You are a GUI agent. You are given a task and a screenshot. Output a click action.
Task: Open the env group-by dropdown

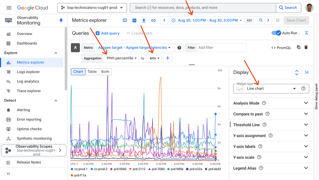155,58
